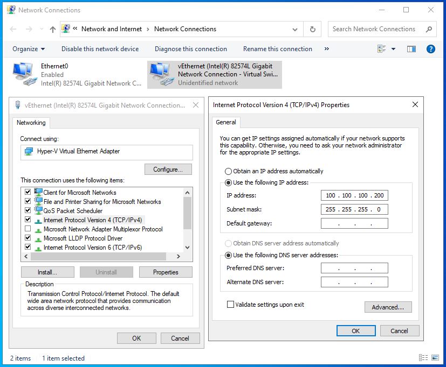Image resolution: width=446 pixels, height=367 pixels.
Task: Close the vEthernet properties dialog
Action: coord(196,105)
